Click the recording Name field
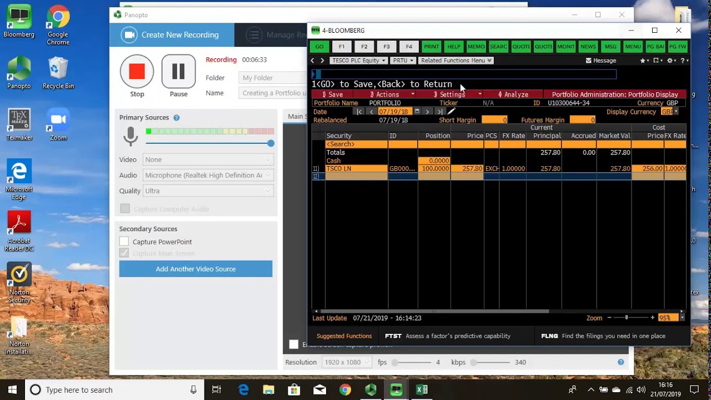This screenshot has height=400, width=711. [x=273, y=93]
